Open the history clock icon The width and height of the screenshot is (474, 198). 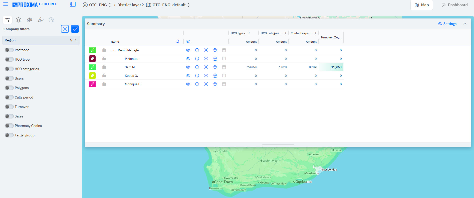click(x=51, y=20)
